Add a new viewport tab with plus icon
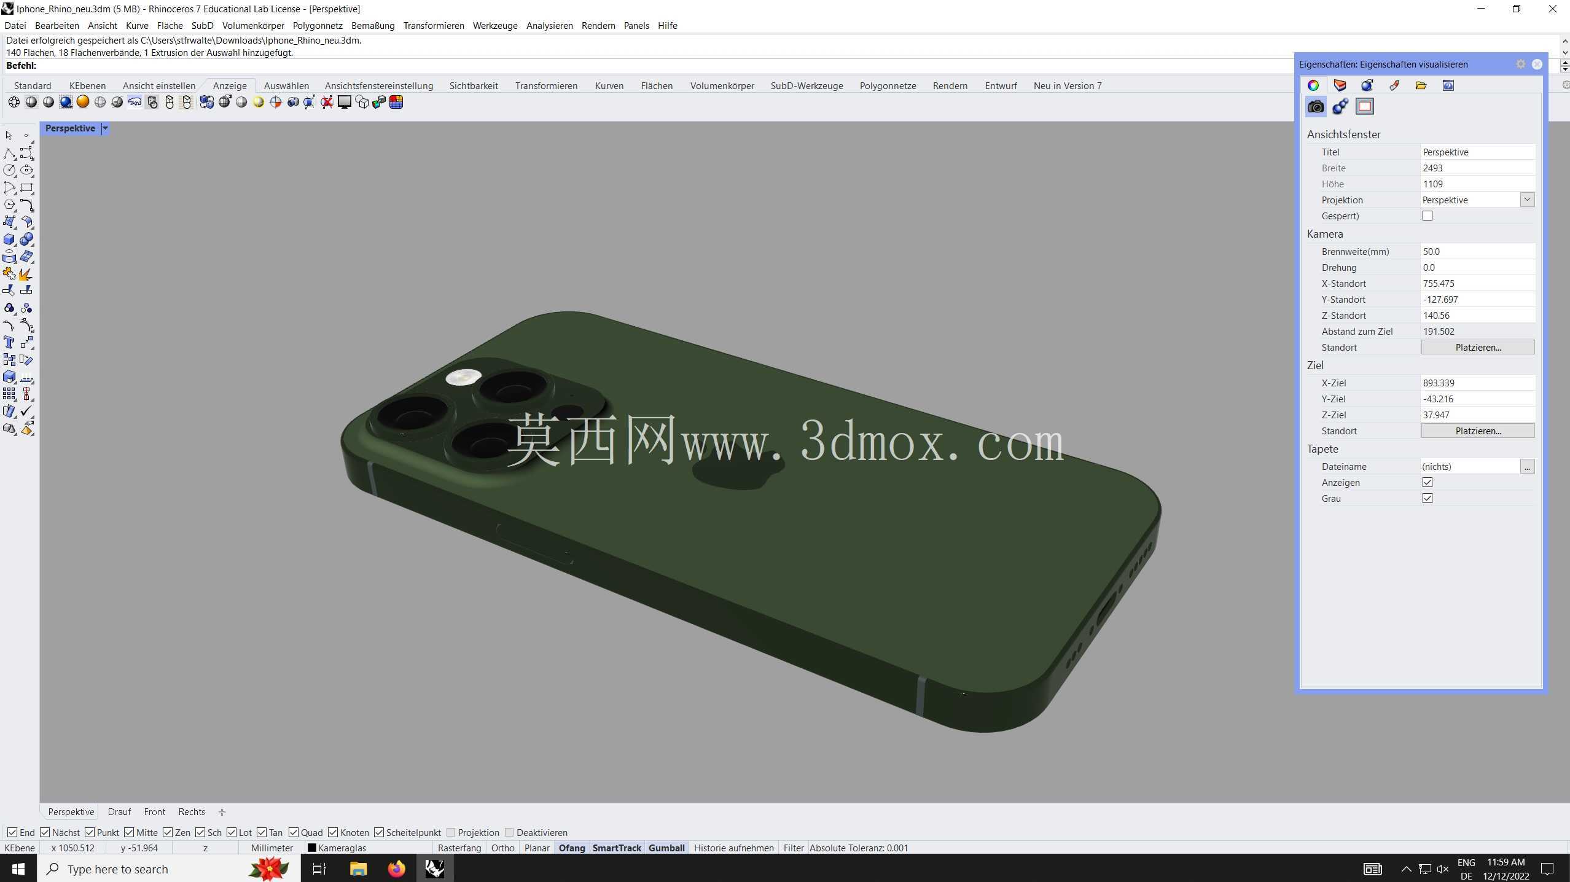Image resolution: width=1570 pixels, height=882 pixels. 222,812
